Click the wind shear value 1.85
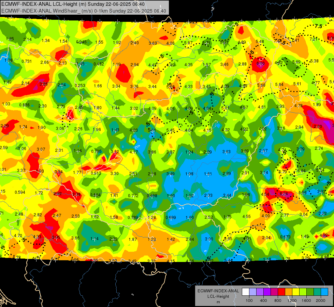This screenshot has width=334, height=307. tap(10, 39)
